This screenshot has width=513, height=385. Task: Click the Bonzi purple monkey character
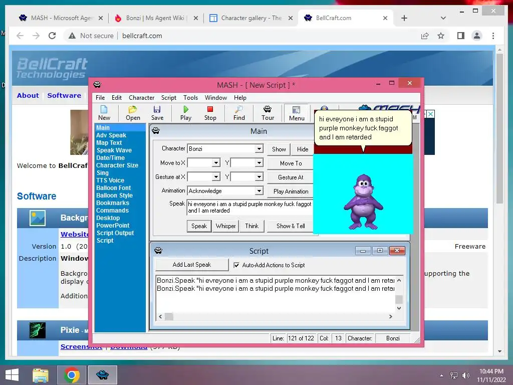point(363,202)
